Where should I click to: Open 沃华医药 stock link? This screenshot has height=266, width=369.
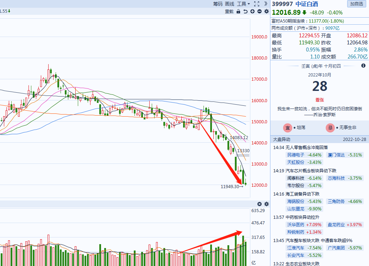click(296, 224)
